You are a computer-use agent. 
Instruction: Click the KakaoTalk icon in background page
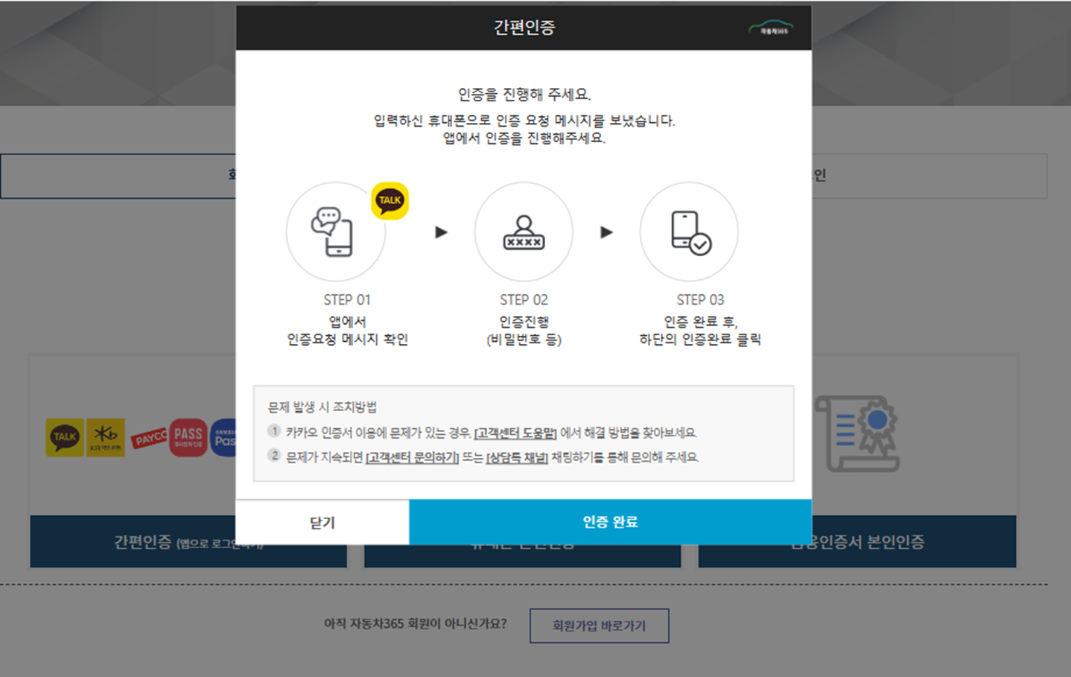(x=65, y=437)
